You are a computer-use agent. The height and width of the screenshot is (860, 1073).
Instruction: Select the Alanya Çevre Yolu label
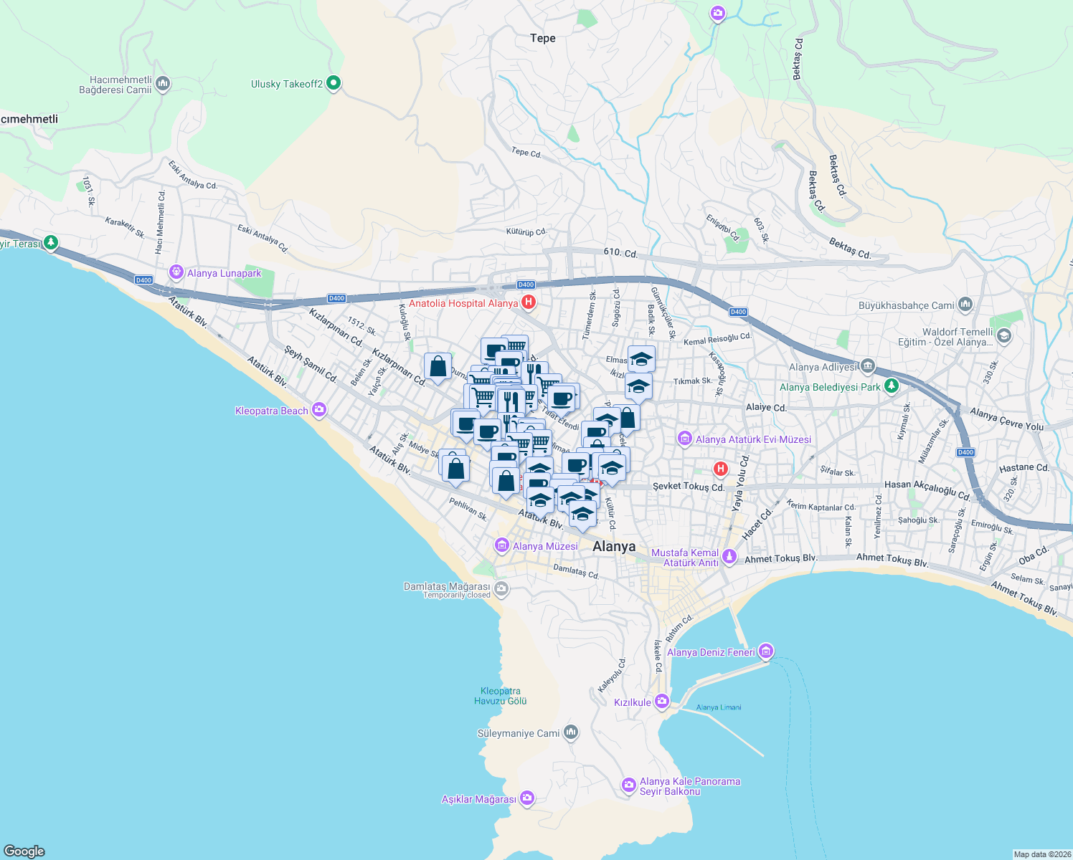pos(1007,419)
